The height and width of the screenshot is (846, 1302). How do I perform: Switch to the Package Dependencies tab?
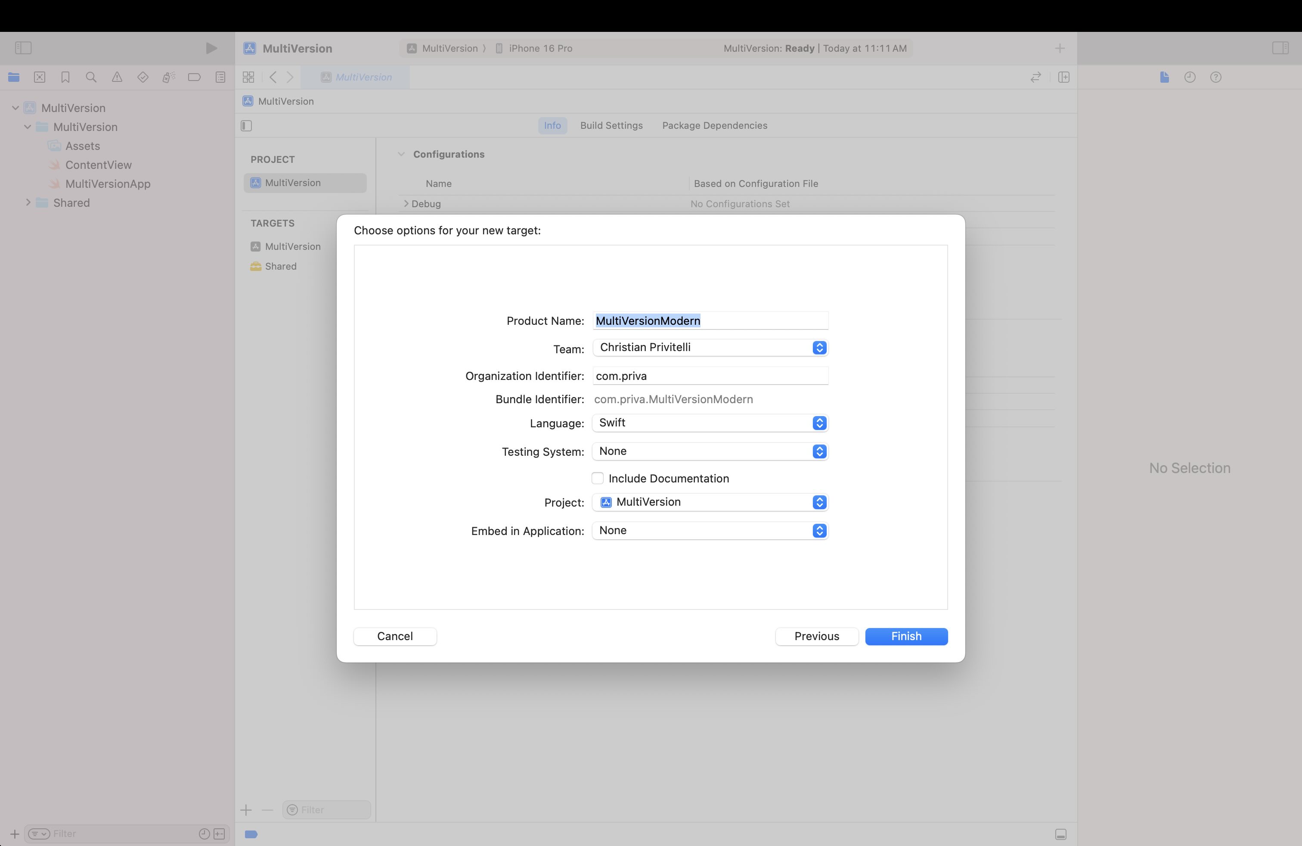pyautogui.click(x=714, y=125)
